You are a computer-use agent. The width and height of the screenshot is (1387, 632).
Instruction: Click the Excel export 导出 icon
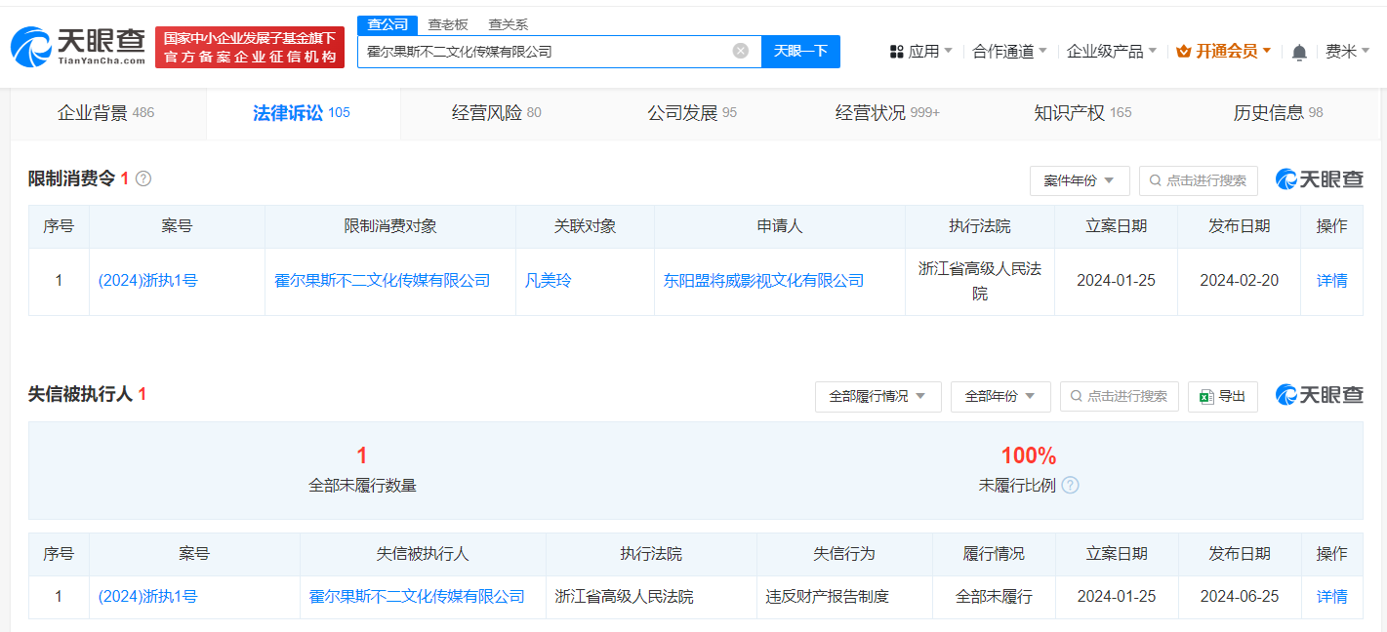coord(1207,396)
